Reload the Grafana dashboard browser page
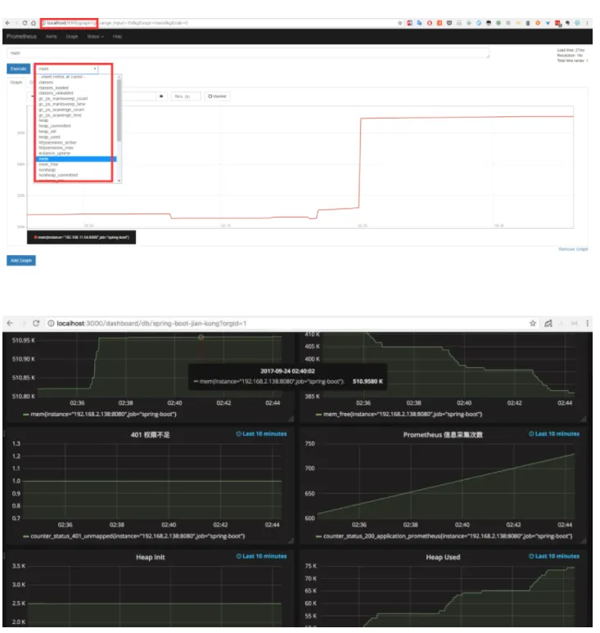 tap(36, 323)
